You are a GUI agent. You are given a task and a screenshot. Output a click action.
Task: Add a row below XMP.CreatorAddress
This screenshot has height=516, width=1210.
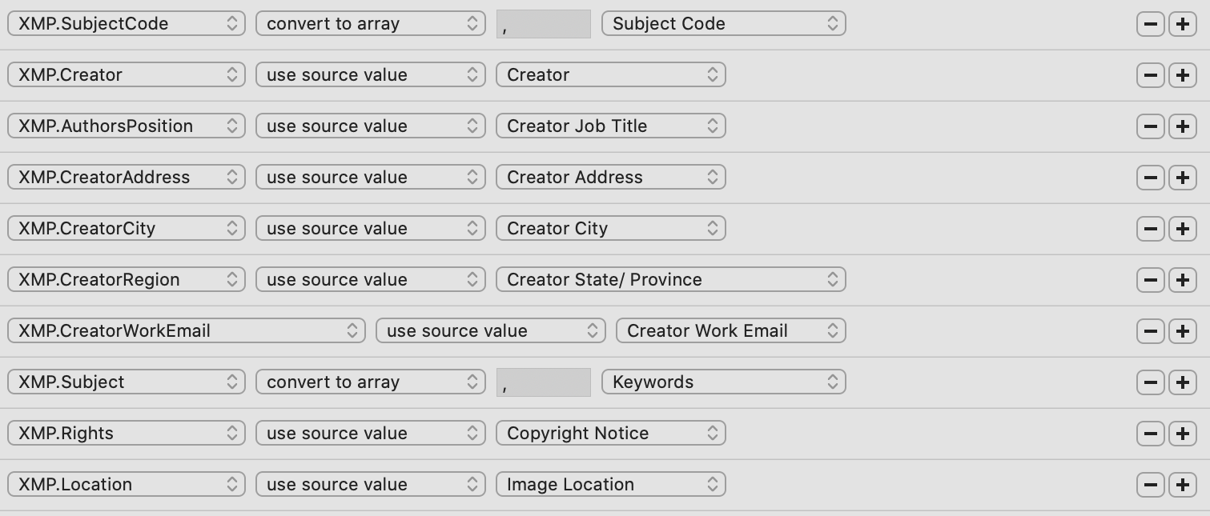pos(1183,178)
